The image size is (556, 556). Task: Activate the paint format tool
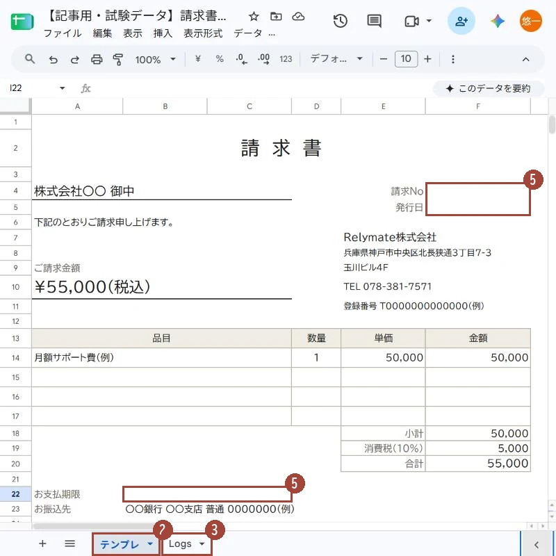[x=117, y=59]
